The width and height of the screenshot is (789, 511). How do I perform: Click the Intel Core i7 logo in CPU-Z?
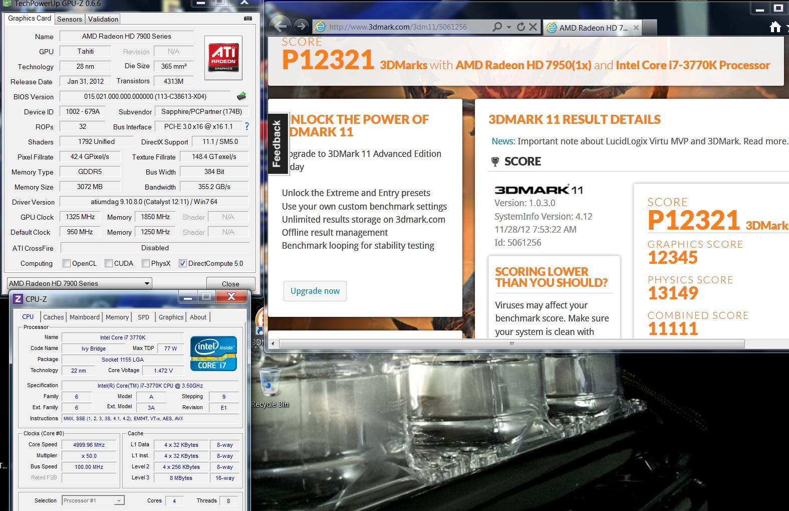[213, 353]
